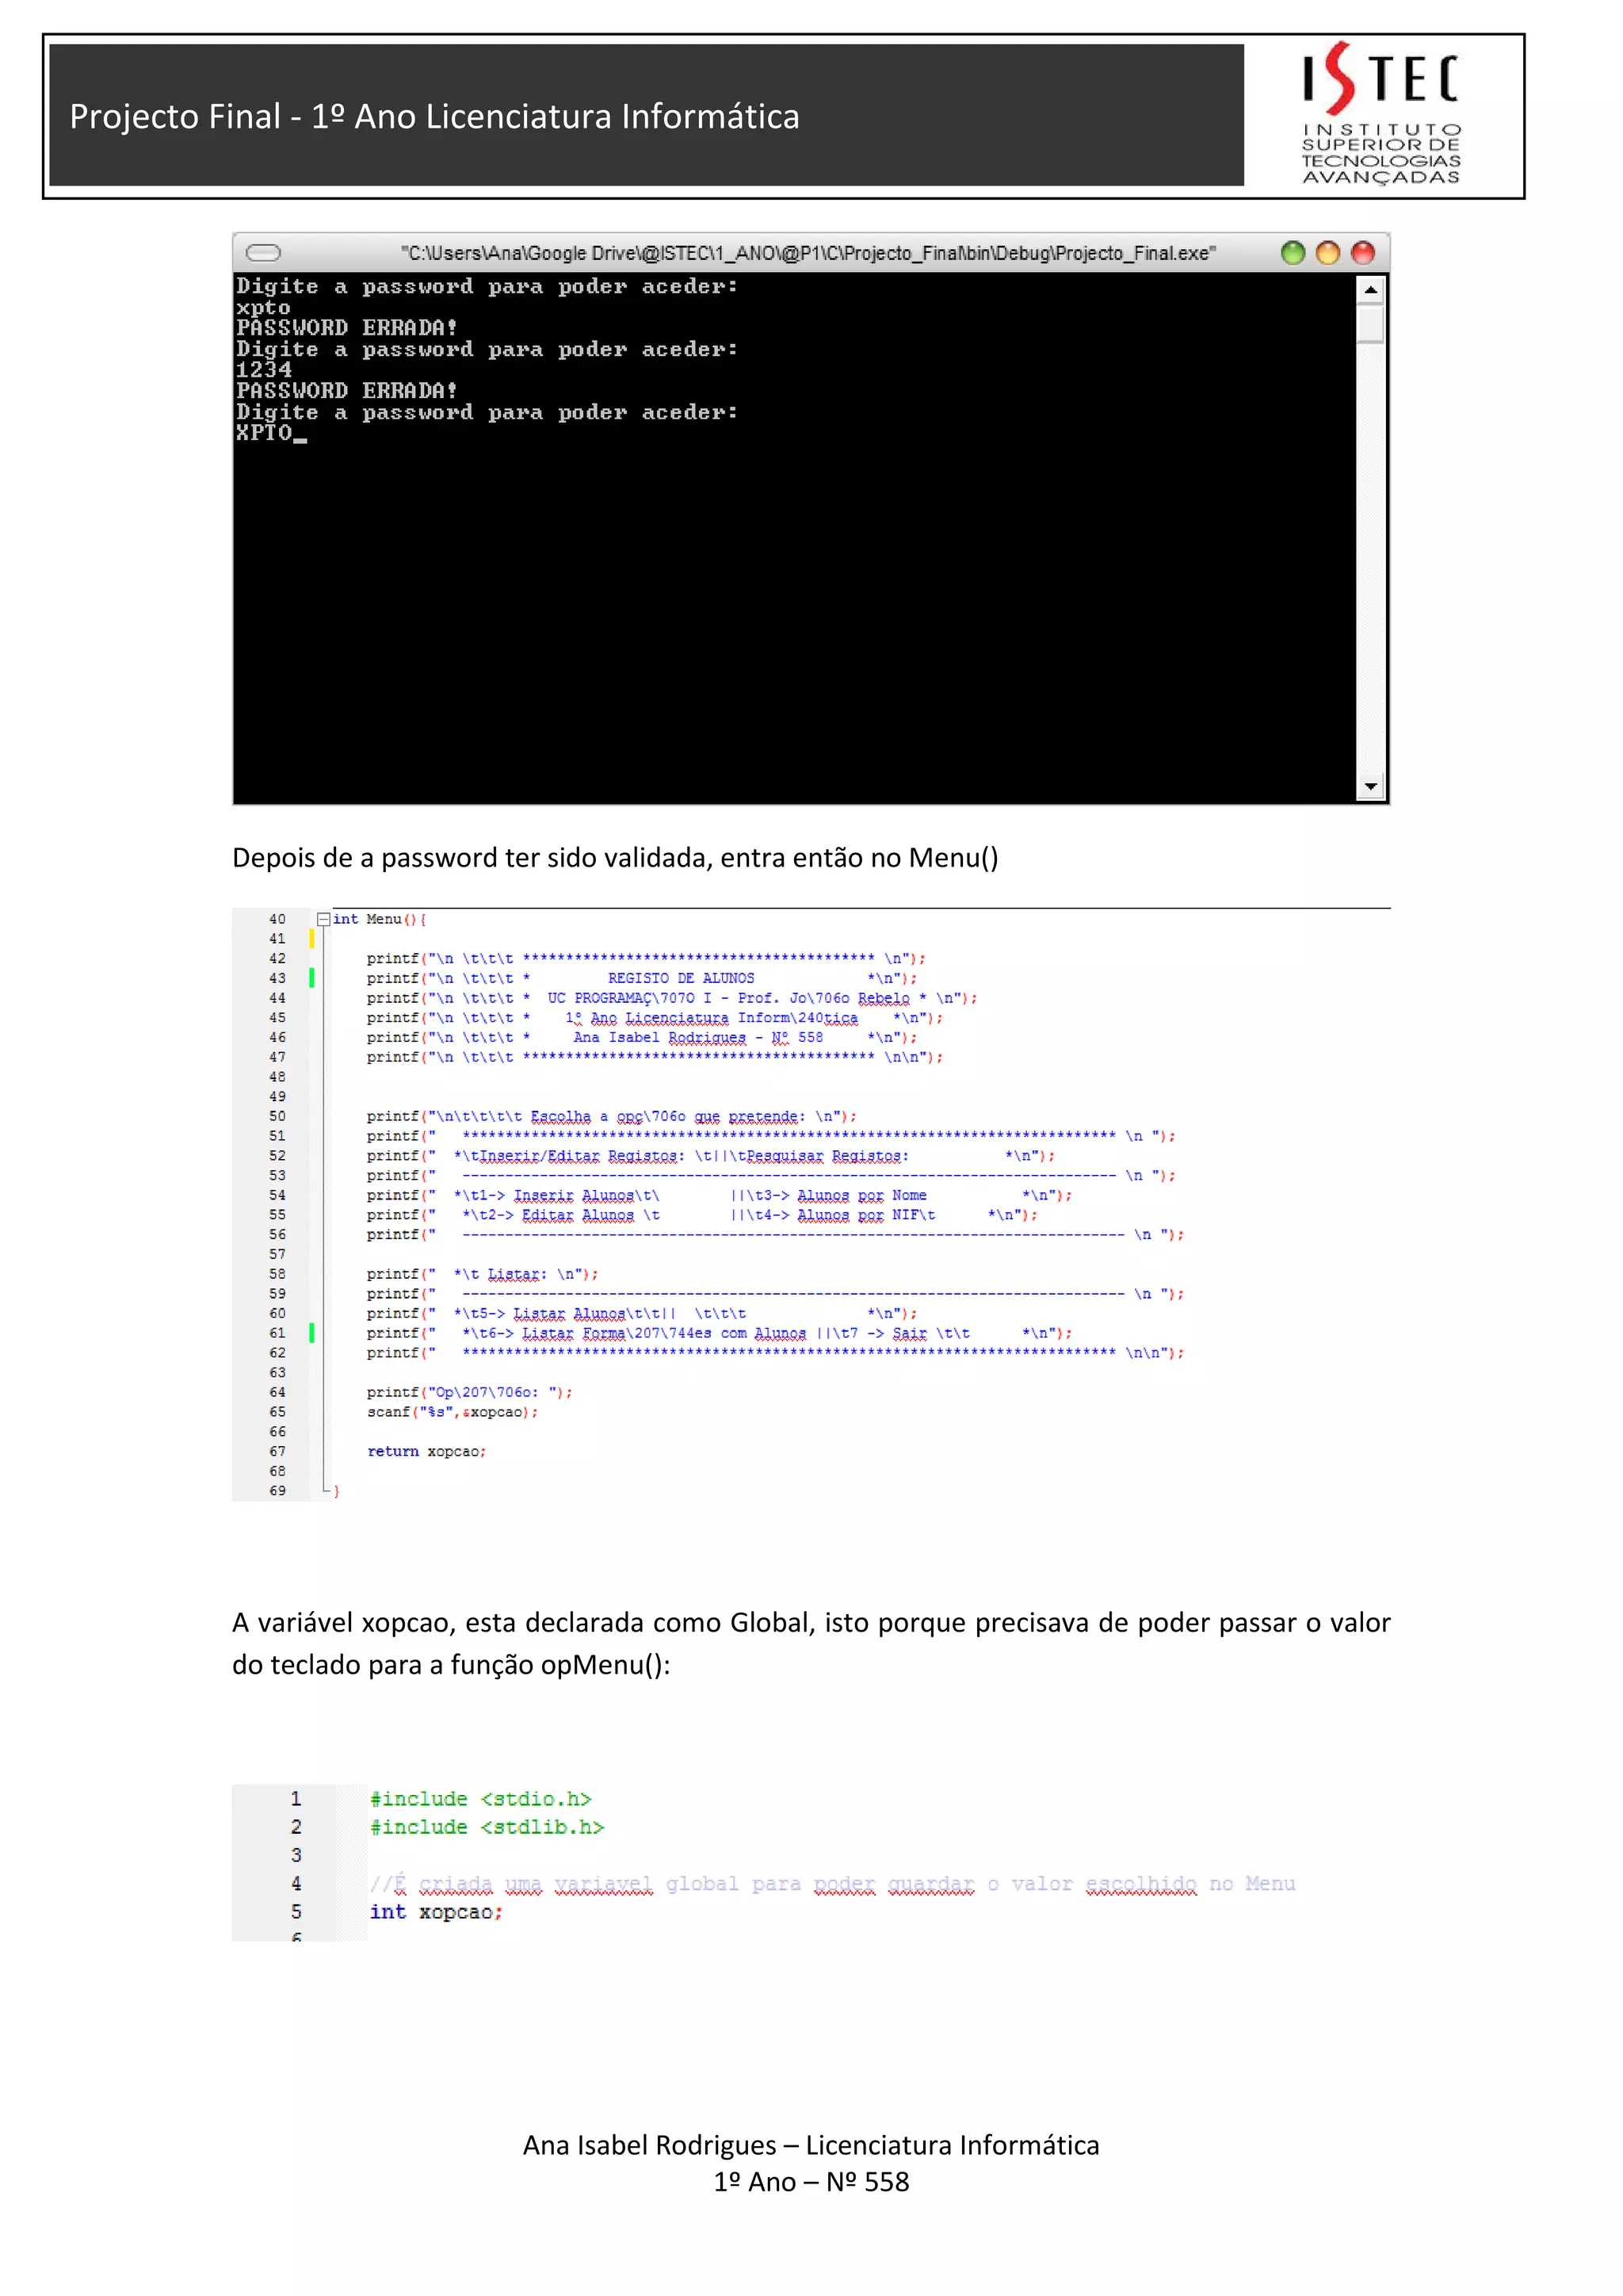This screenshot has height=2296, width=1623.
Task: Click console input line 'XPTO_'
Action: 271,433
